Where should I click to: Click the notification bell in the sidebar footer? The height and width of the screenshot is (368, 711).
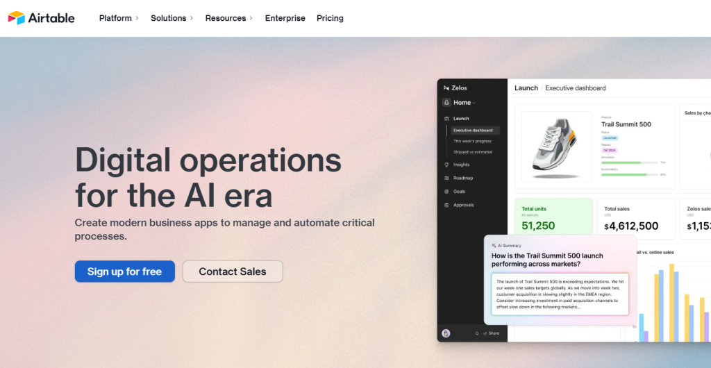coord(477,333)
